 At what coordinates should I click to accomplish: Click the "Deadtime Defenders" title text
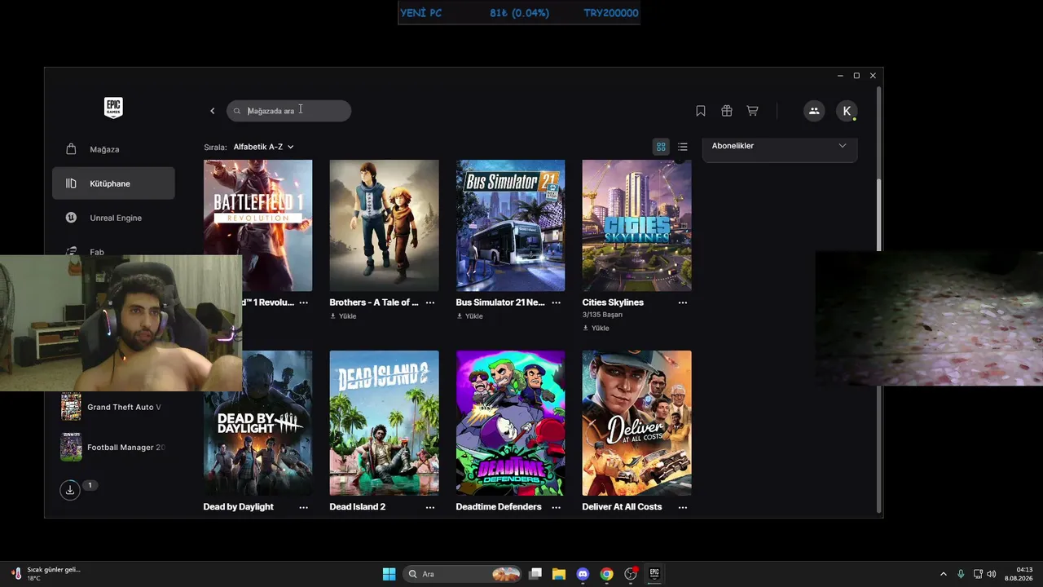tap(499, 507)
